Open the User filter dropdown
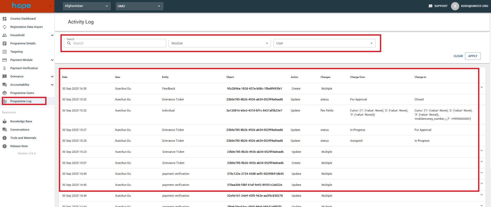491x207 pixels. 324,43
